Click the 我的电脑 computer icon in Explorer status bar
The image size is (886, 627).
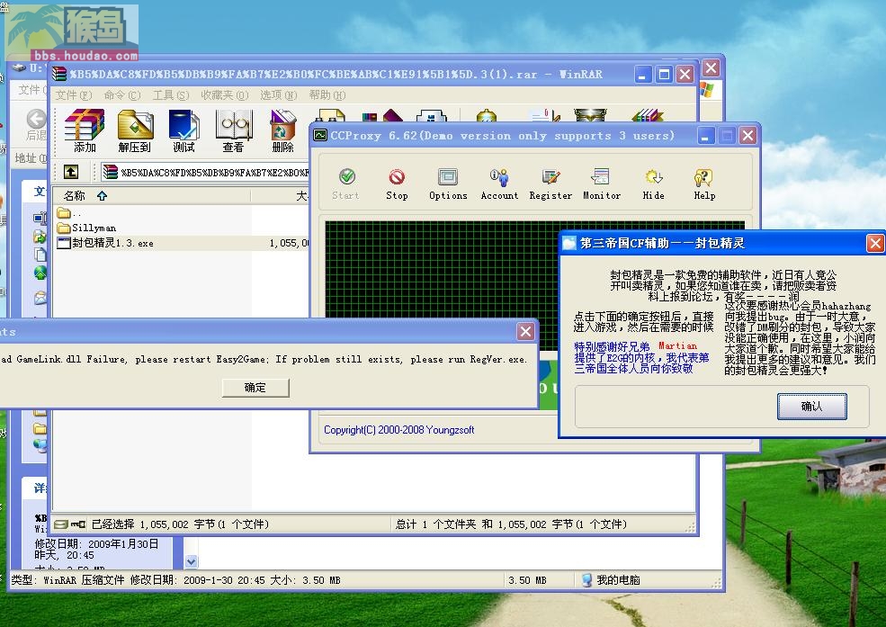click(587, 580)
